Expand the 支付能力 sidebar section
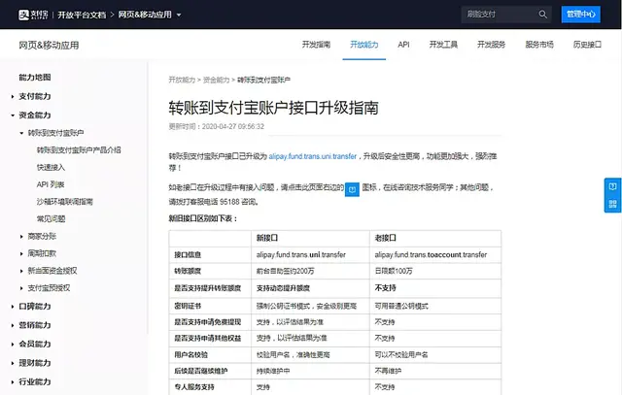Screen dimensions: 622x395 click(x=13, y=96)
